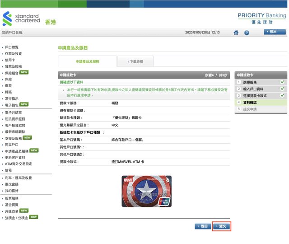Click the NEW badge beside 電子錢包
This screenshot has width=289, height=244.
24,104
